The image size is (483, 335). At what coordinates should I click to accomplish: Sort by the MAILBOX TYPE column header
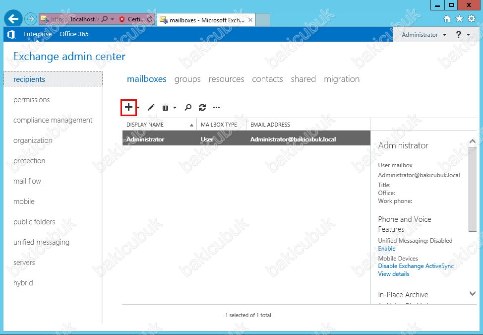(x=222, y=125)
